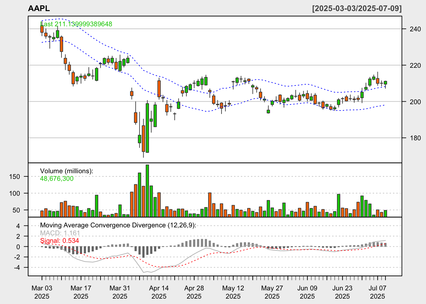Click the MACD: 1.161 value label
Image resolution: width=426 pixels, height=304 pixels.
click(60, 233)
